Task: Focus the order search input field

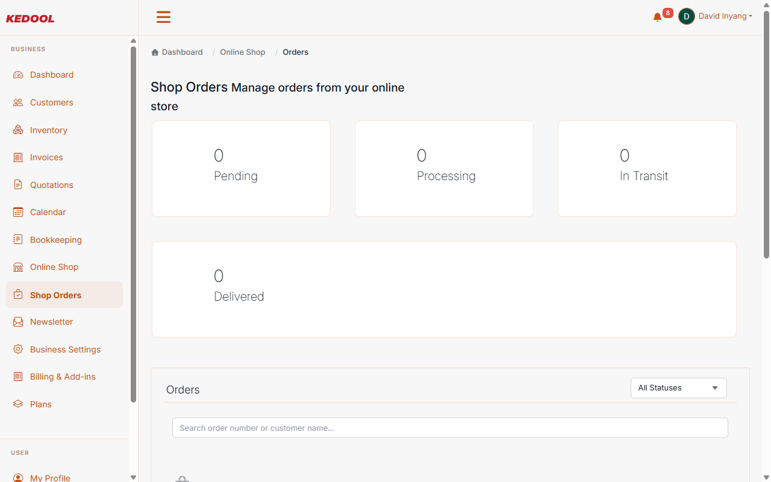Action: tap(450, 428)
